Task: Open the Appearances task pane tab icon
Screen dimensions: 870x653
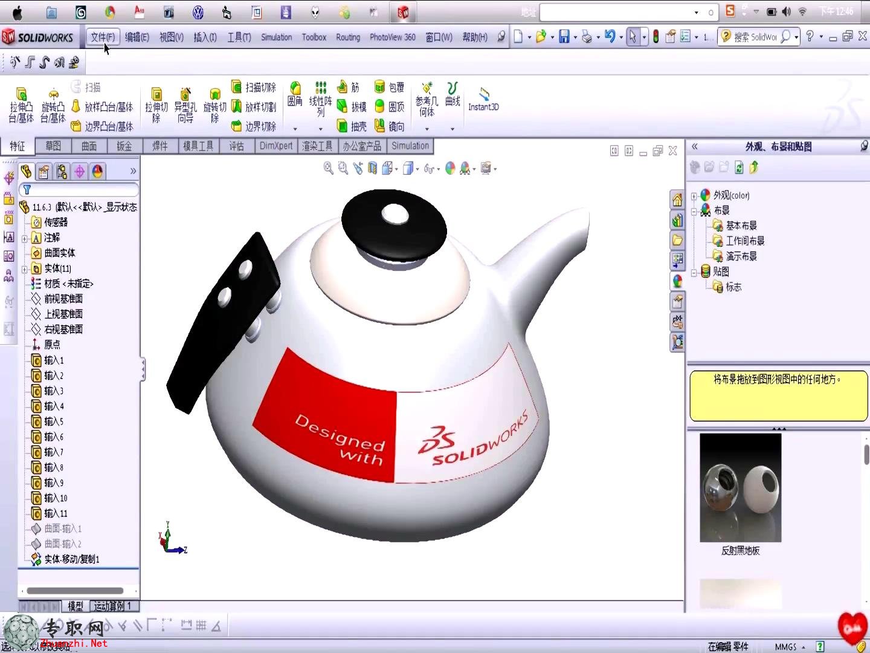Action: pos(677,281)
